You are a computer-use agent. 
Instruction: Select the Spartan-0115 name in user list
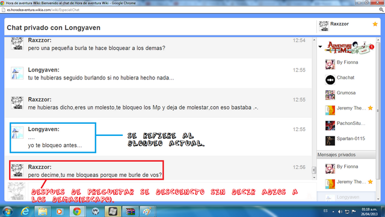pos(351,138)
